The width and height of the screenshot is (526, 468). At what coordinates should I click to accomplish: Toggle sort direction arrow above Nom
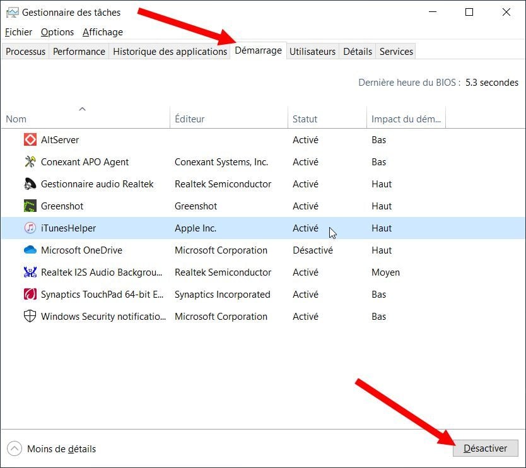click(x=82, y=109)
